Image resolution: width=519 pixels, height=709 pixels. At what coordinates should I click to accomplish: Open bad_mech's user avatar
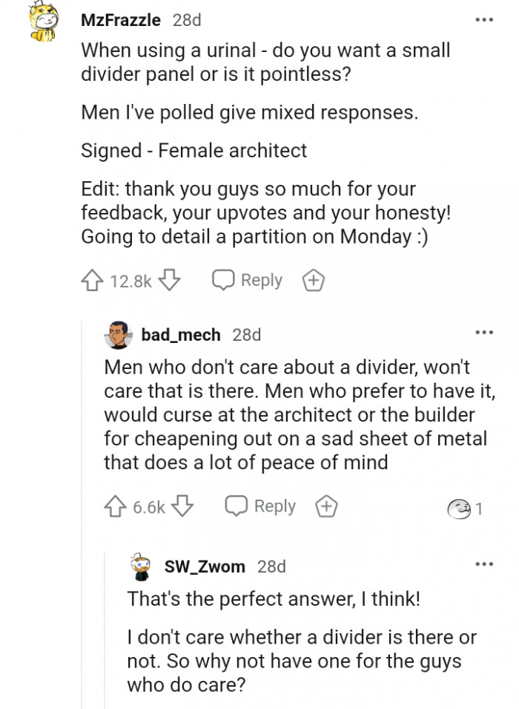pyautogui.click(x=118, y=335)
